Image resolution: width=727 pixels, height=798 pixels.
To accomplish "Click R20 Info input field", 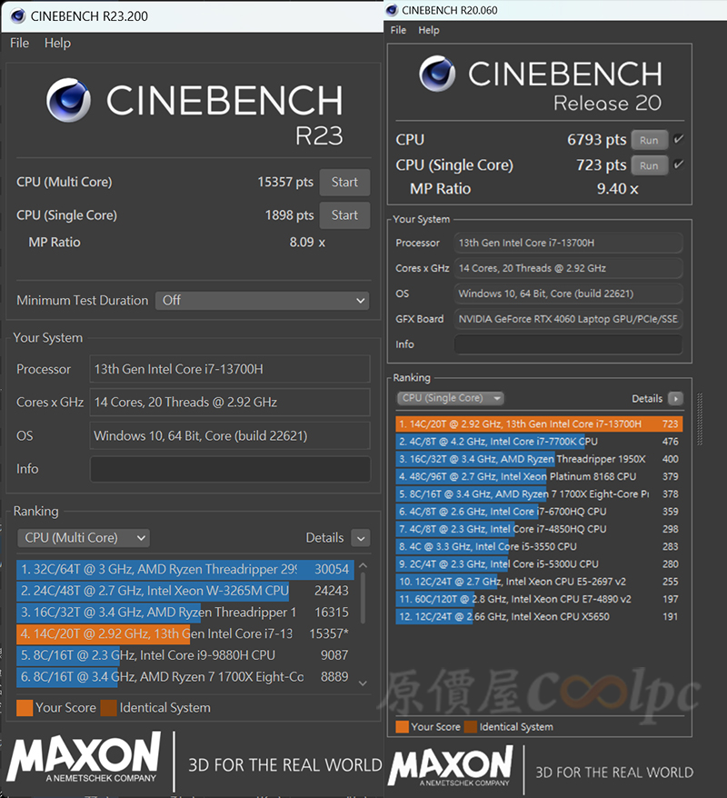I will [x=568, y=344].
